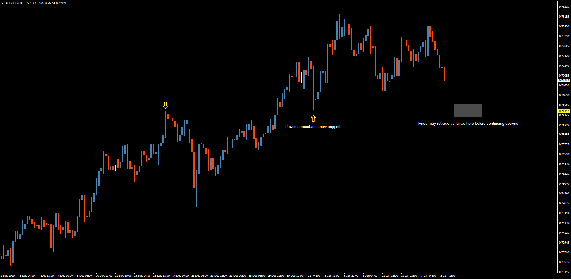Image resolution: width=571 pixels, height=279 pixels.
Task: Select the highlighted 0.76392 price tag on axis
Action: pos(564,110)
